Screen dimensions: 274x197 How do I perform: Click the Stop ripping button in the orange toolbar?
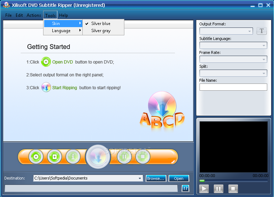143,157
